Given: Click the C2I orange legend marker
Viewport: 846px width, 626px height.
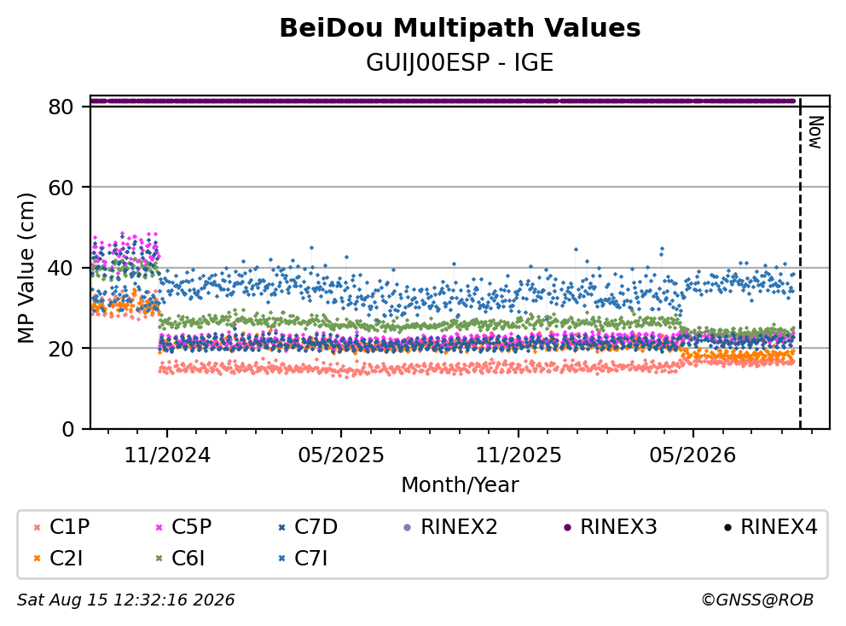Looking at the screenshot, I should [38, 559].
